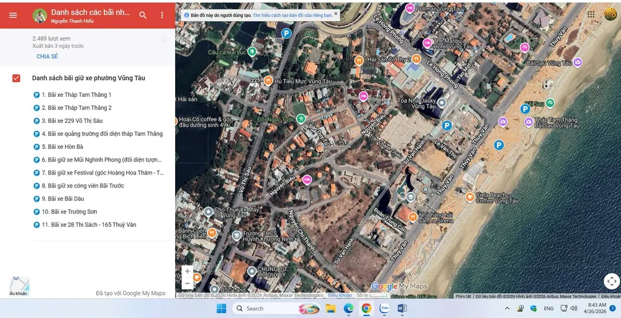Star this map as a favorite
The width and height of the screenshot is (621, 318).
165,39
